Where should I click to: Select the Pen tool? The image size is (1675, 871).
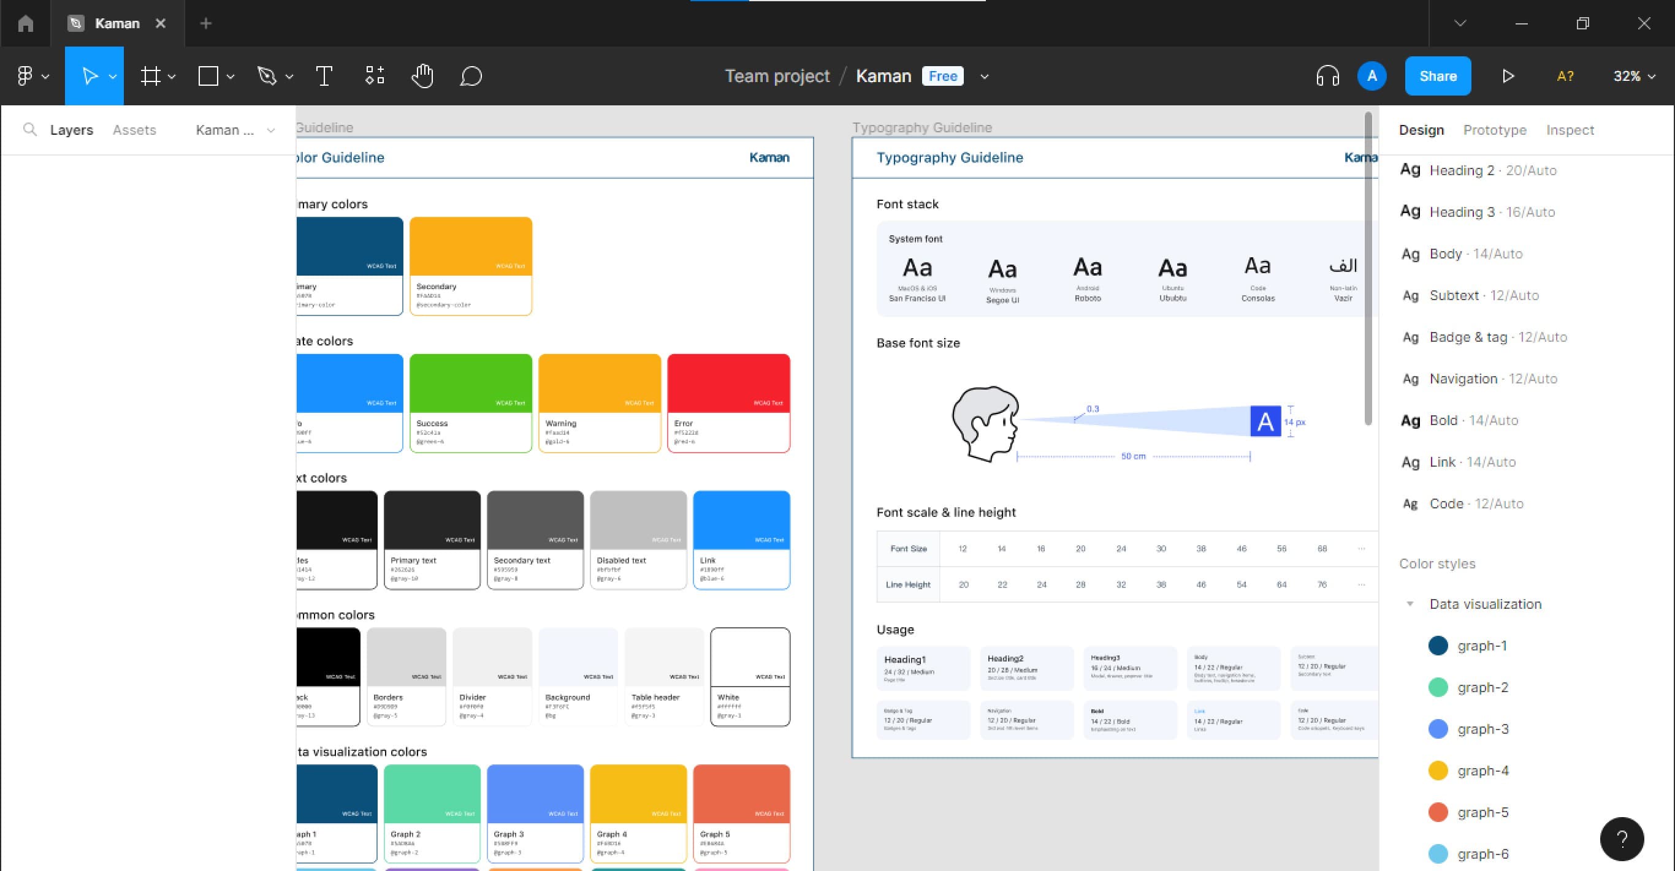267,76
